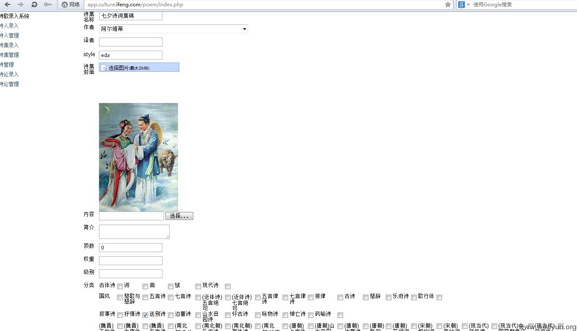The width and height of the screenshot is (577, 331).
Task: Click the 分类 field label
Action: point(89,285)
